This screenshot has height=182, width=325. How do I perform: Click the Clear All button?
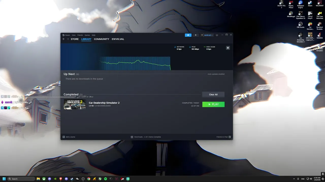(213, 95)
